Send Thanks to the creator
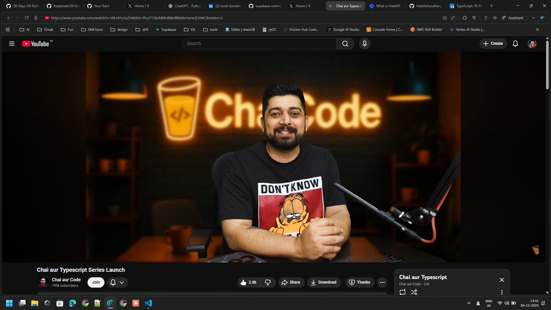Image resolution: width=551 pixels, height=310 pixels. pos(360,282)
